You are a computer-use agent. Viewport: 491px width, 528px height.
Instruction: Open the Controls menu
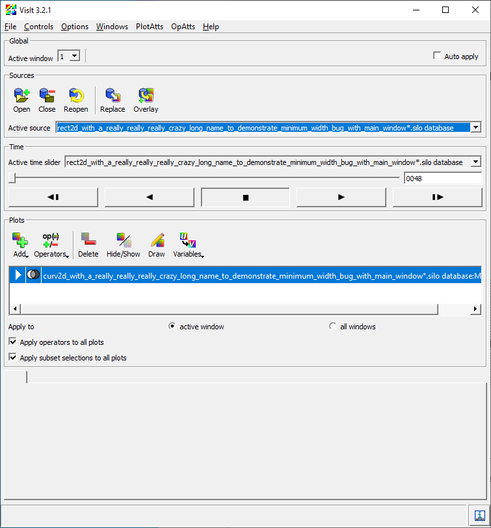pos(38,27)
